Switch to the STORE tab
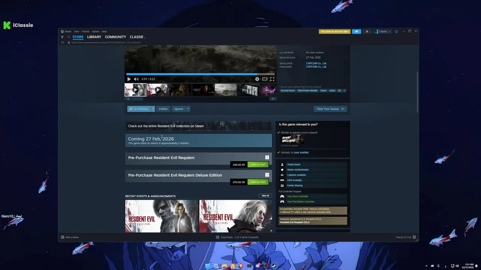 point(78,37)
